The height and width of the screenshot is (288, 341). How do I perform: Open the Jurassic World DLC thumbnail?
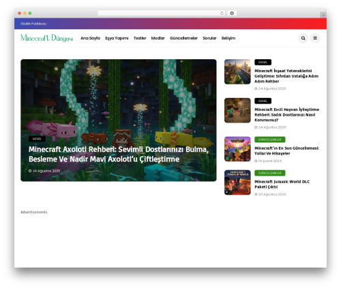point(237,182)
